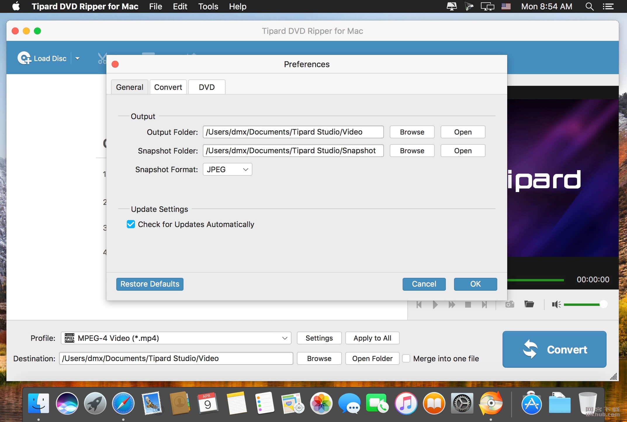Open FaceTime from the Dock
This screenshot has height=422, width=627.
pyautogui.click(x=377, y=403)
